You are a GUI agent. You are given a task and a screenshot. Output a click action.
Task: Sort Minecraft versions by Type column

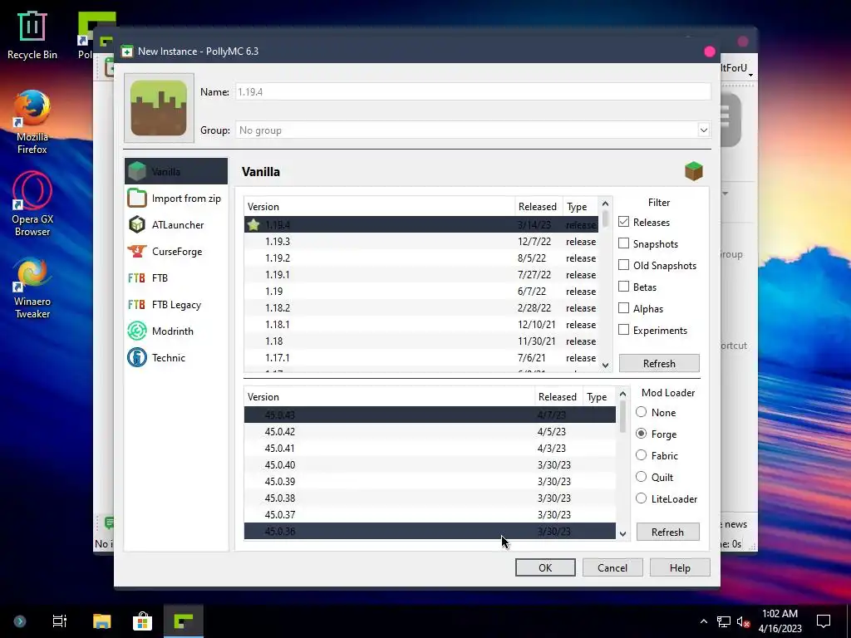click(x=579, y=207)
